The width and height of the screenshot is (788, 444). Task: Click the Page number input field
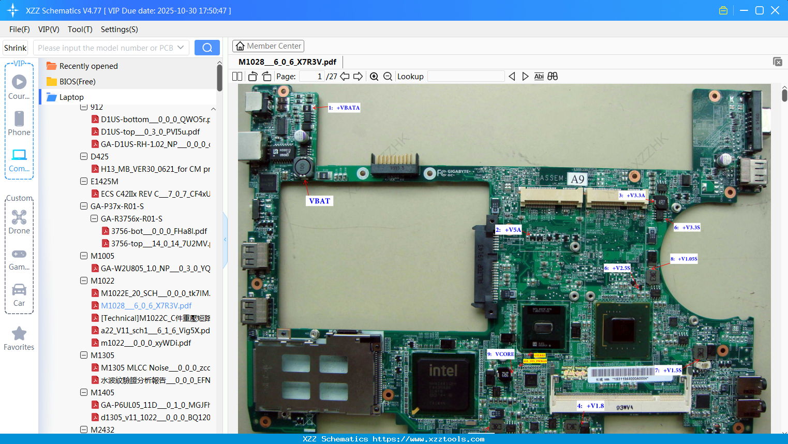click(x=312, y=77)
